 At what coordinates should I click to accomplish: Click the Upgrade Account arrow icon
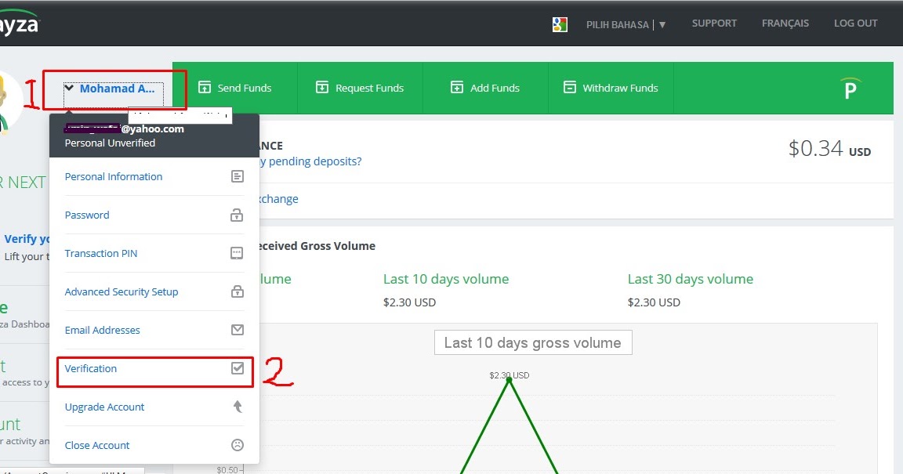click(x=238, y=407)
